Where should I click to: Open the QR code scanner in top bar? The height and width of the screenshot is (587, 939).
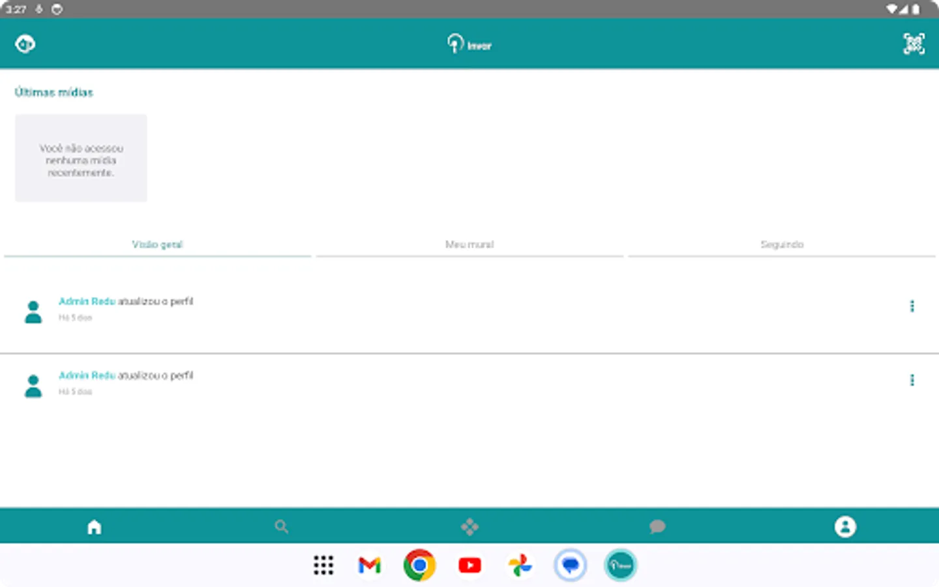914,43
